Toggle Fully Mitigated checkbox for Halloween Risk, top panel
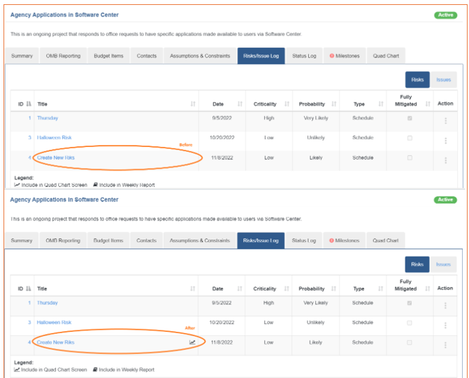469x378 pixels. coord(410,138)
